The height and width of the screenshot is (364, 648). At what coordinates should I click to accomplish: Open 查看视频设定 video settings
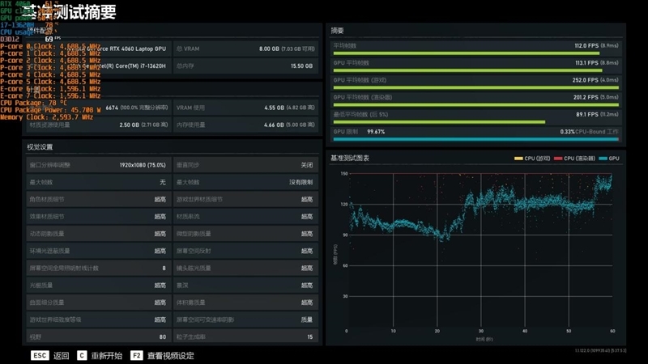pyautogui.click(x=170, y=356)
